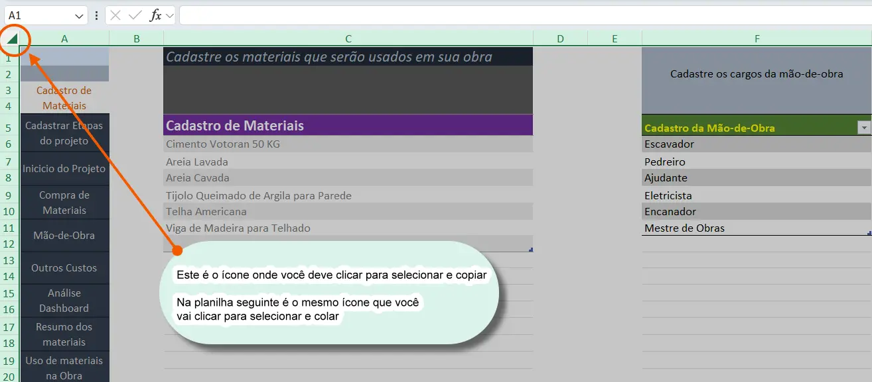Viewport: 872px width, 382px height.
Task: Open the Mão-de-Obra sidebar button
Action: (x=64, y=235)
